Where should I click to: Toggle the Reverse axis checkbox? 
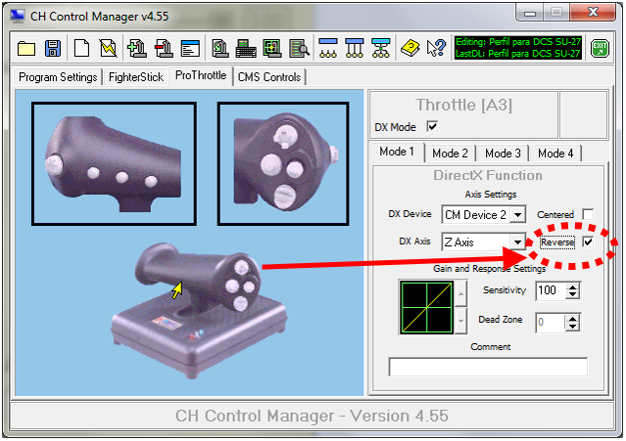[x=588, y=242]
